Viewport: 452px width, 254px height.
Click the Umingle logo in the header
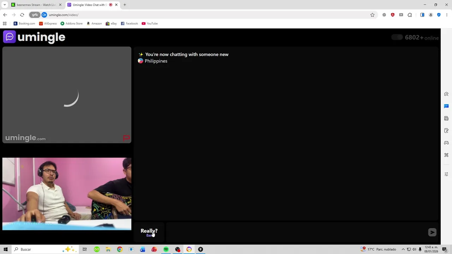click(34, 37)
